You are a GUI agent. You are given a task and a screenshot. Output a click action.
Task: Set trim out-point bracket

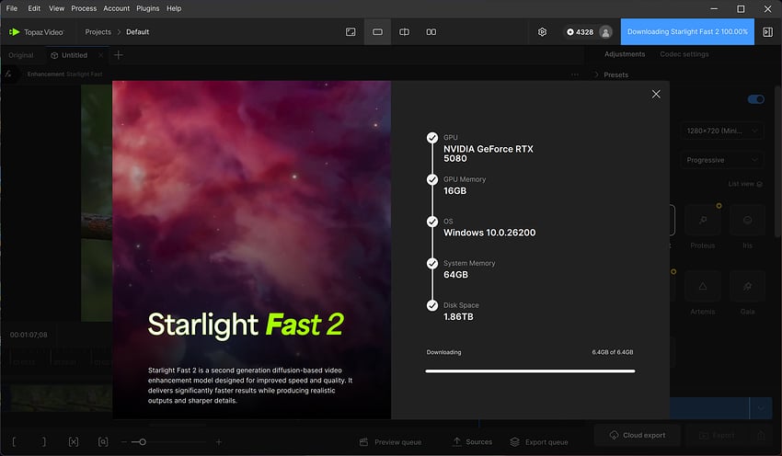click(x=44, y=442)
